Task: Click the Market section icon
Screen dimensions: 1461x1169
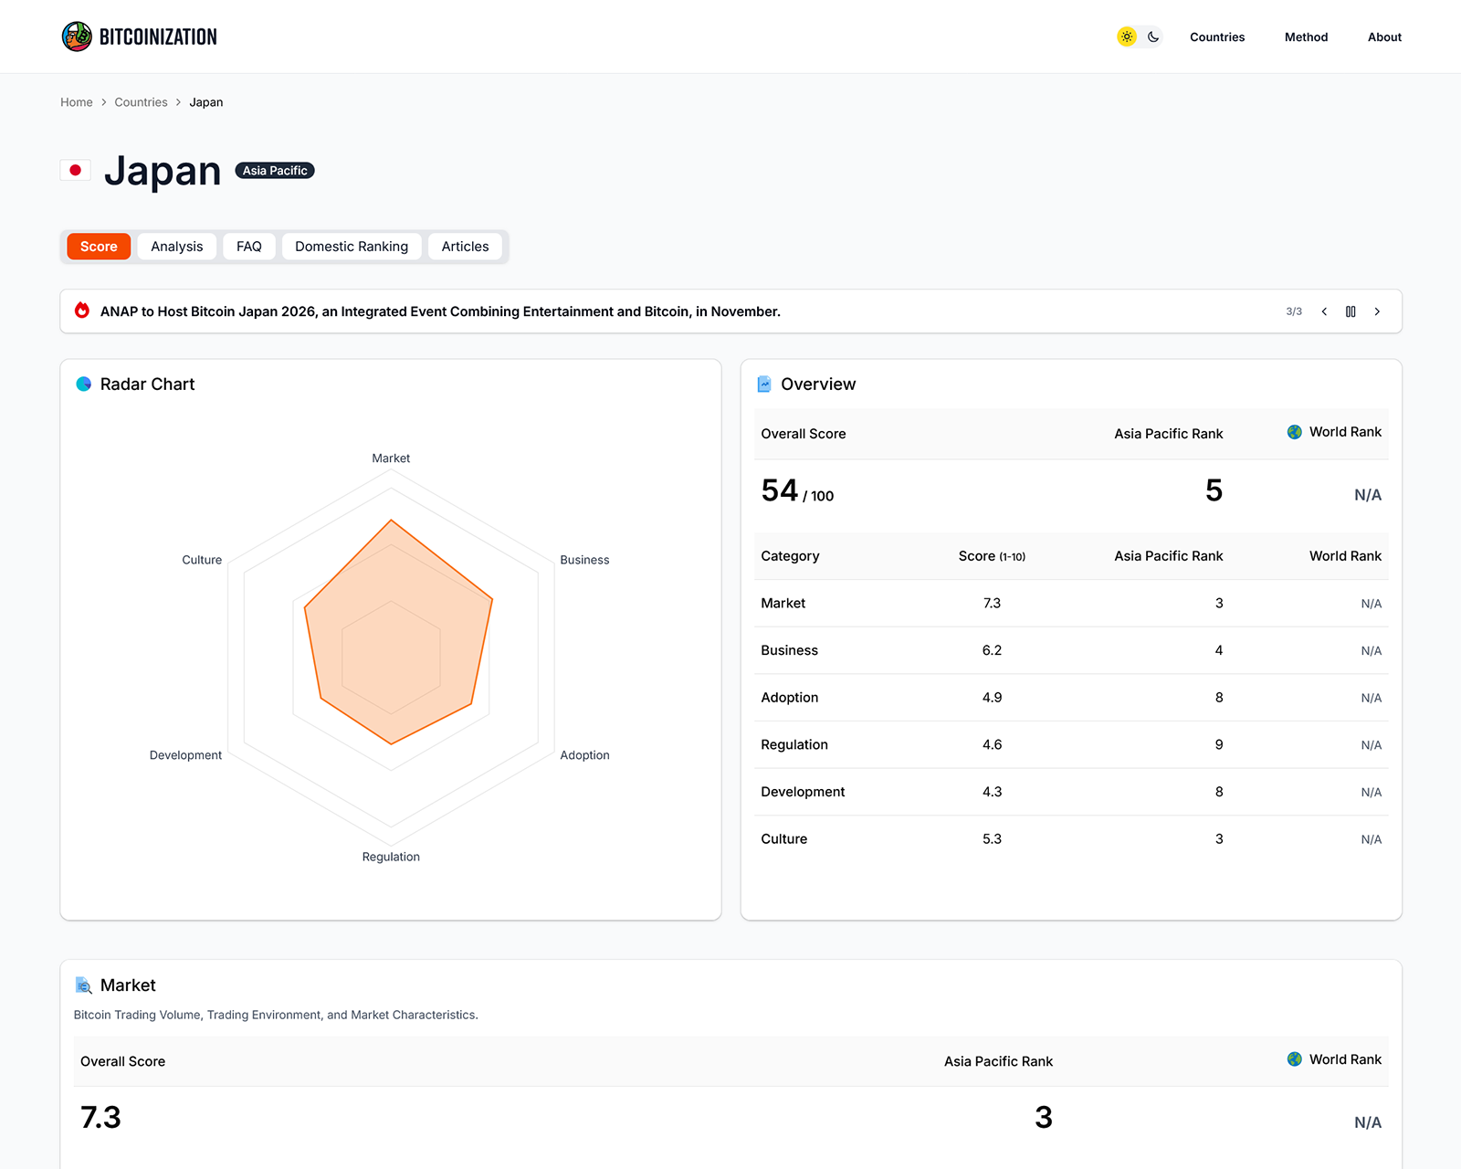Action: coord(83,985)
